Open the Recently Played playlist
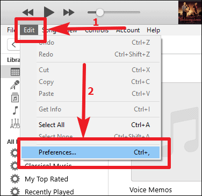 coord(49,192)
